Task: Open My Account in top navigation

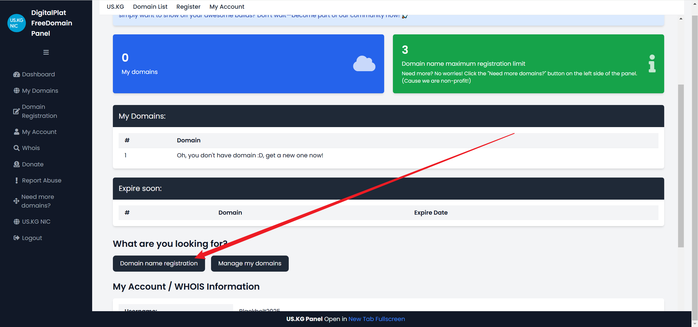Action: pyautogui.click(x=227, y=7)
